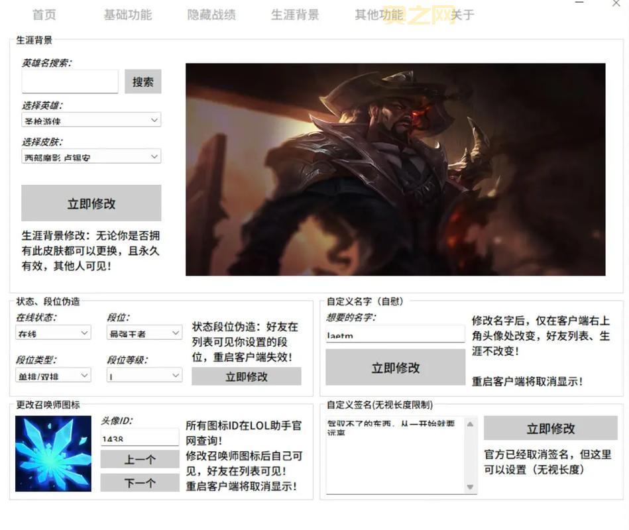View the 关于 about page
The height and width of the screenshot is (530, 629).
click(x=464, y=15)
